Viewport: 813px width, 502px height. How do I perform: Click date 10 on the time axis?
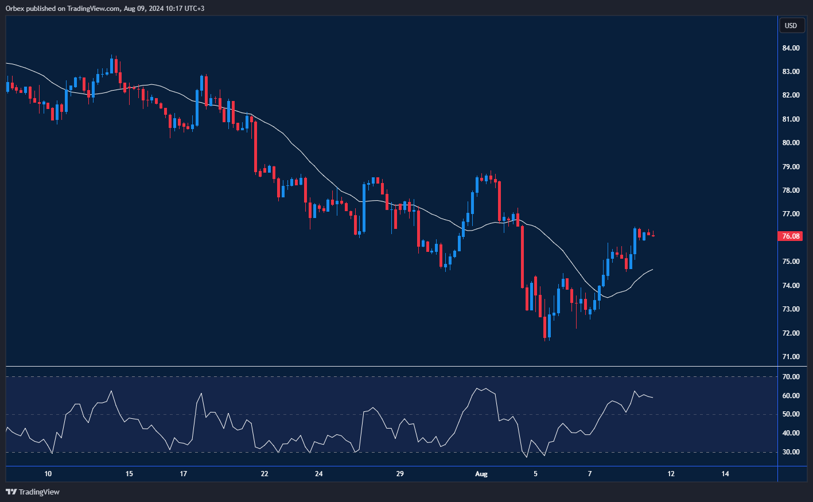click(x=48, y=474)
